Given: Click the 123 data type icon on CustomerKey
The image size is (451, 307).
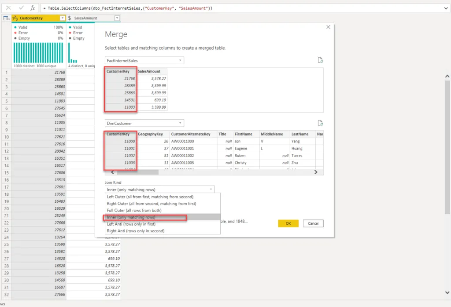Looking at the screenshot, I should [15, 18].
